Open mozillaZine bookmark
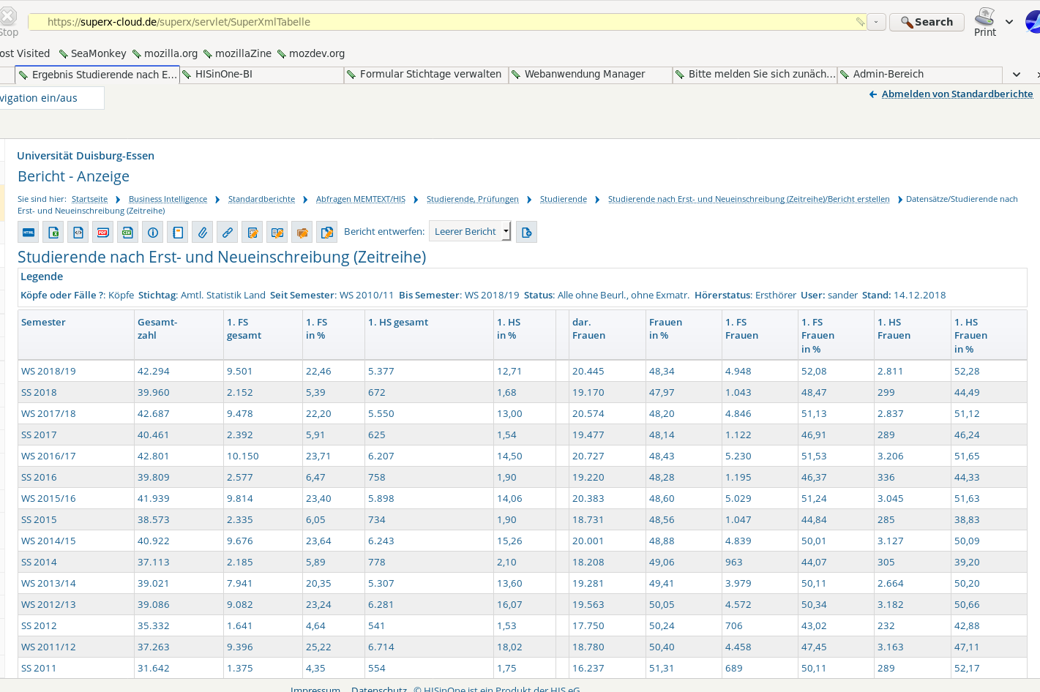This screenshot has height=692, width=1040. 238,53
